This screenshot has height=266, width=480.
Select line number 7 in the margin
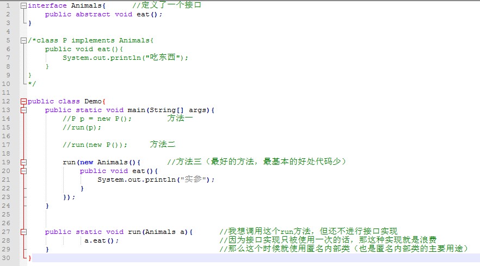(x=8, y=58)
